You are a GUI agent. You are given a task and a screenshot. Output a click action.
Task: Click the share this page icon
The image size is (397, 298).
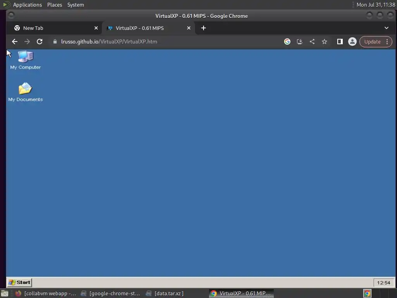tap(312, 42)
